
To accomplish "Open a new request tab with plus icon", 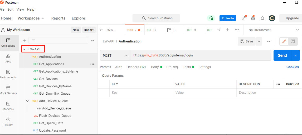I will tap(227, 30).
